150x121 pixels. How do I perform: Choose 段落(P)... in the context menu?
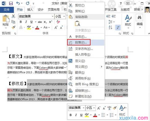[x=86, y=42]
